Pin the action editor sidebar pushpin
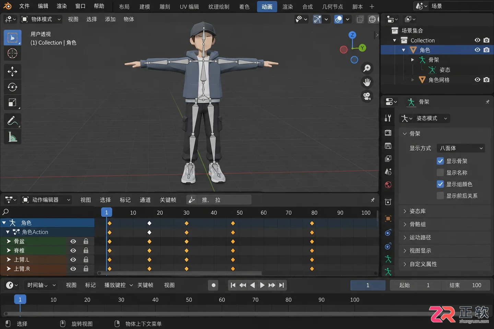 (x=373, y=200)
